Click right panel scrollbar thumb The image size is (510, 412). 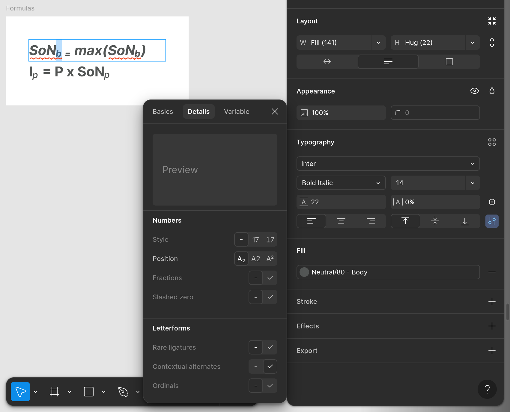tap(507, 312)
